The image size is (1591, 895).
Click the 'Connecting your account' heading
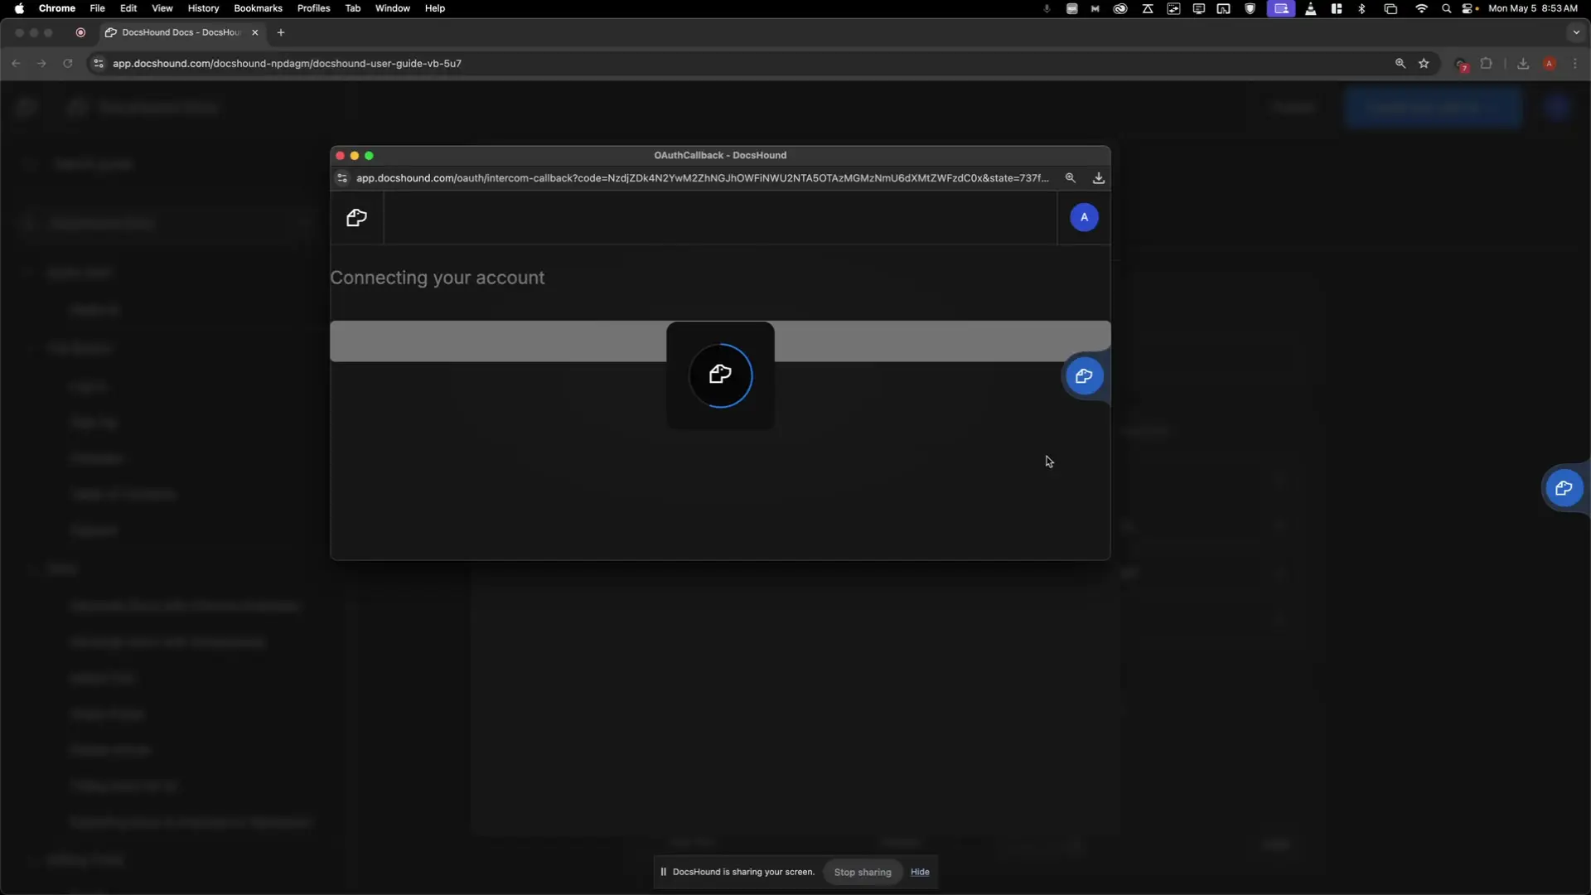[x=438, y=278]
